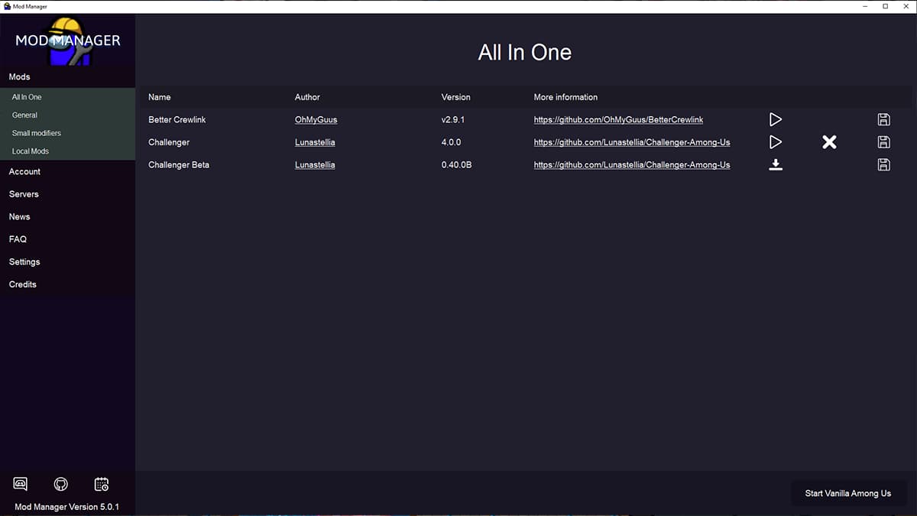Open the BetterCrewlink GitHub link
The height and width of the screenshot is (516, 917).
coord(618,120)
